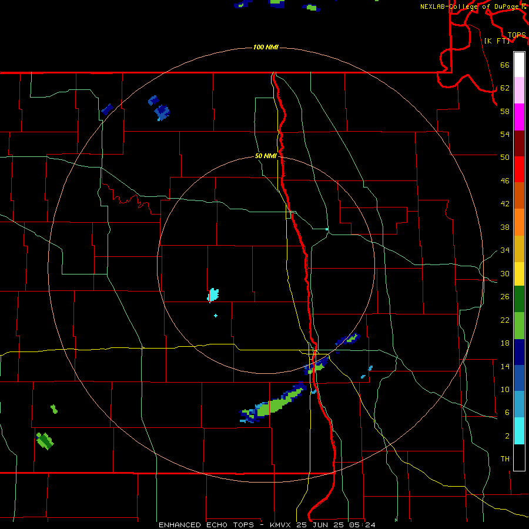Screen dimensions: 529x529
Task: Click the magenta swatch in the color scale
Action: [519, 117]
